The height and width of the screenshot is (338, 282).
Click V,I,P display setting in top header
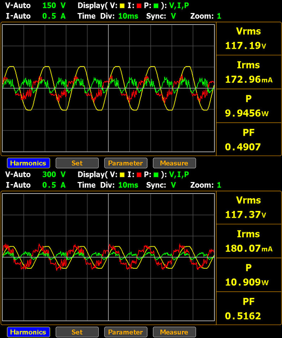tap(179, 6)
